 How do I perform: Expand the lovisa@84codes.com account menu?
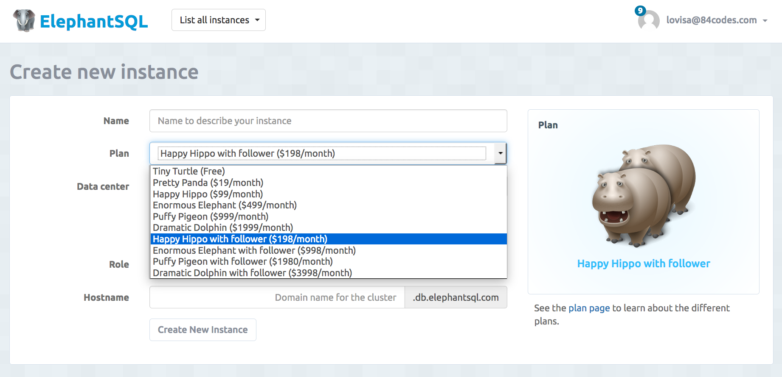click(x=717, y=20)
